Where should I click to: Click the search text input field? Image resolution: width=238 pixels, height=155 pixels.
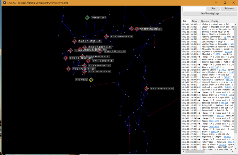[194, 9]
